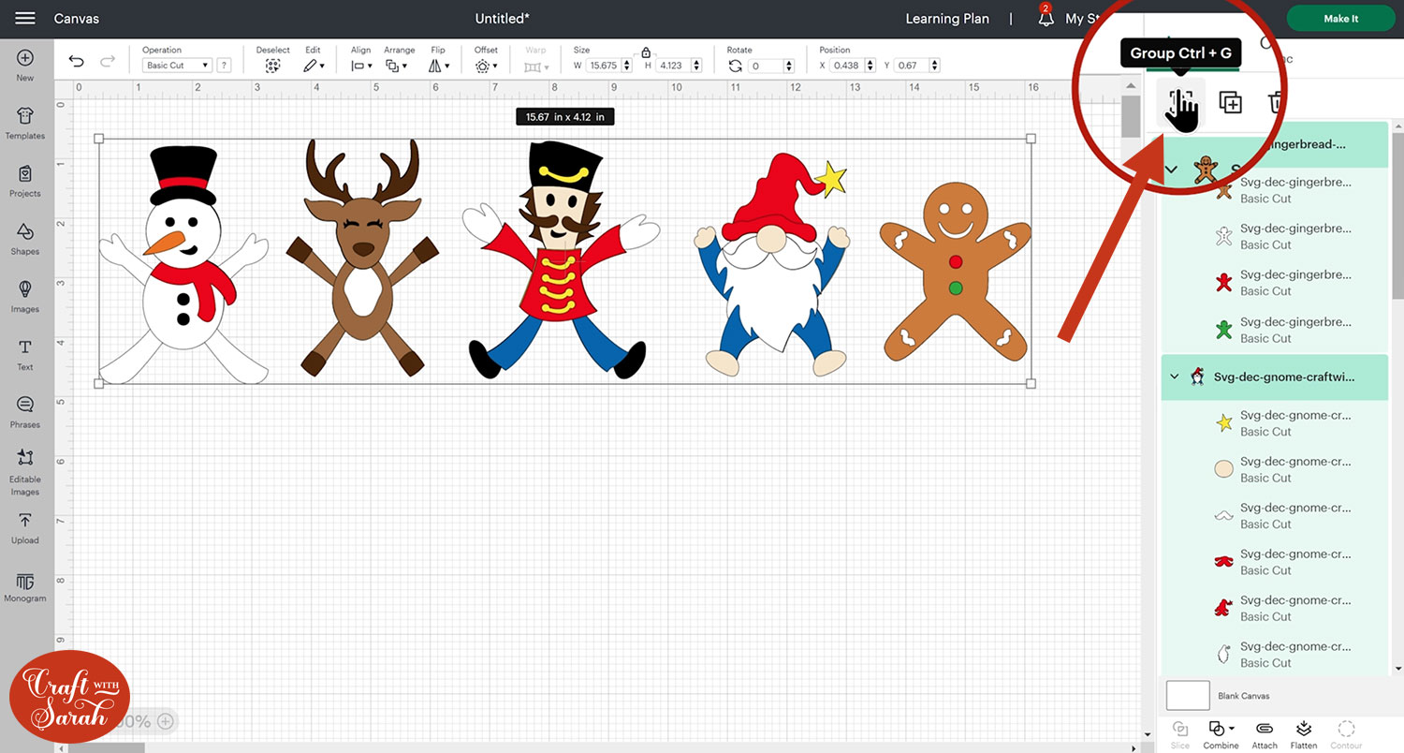Duplicate the selected layers
Image resolution: width=1404 pixels, height=753 pixels.
point(1230,102)
